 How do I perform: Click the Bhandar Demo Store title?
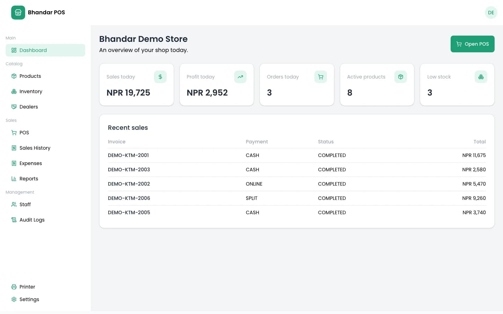point(143,39)
